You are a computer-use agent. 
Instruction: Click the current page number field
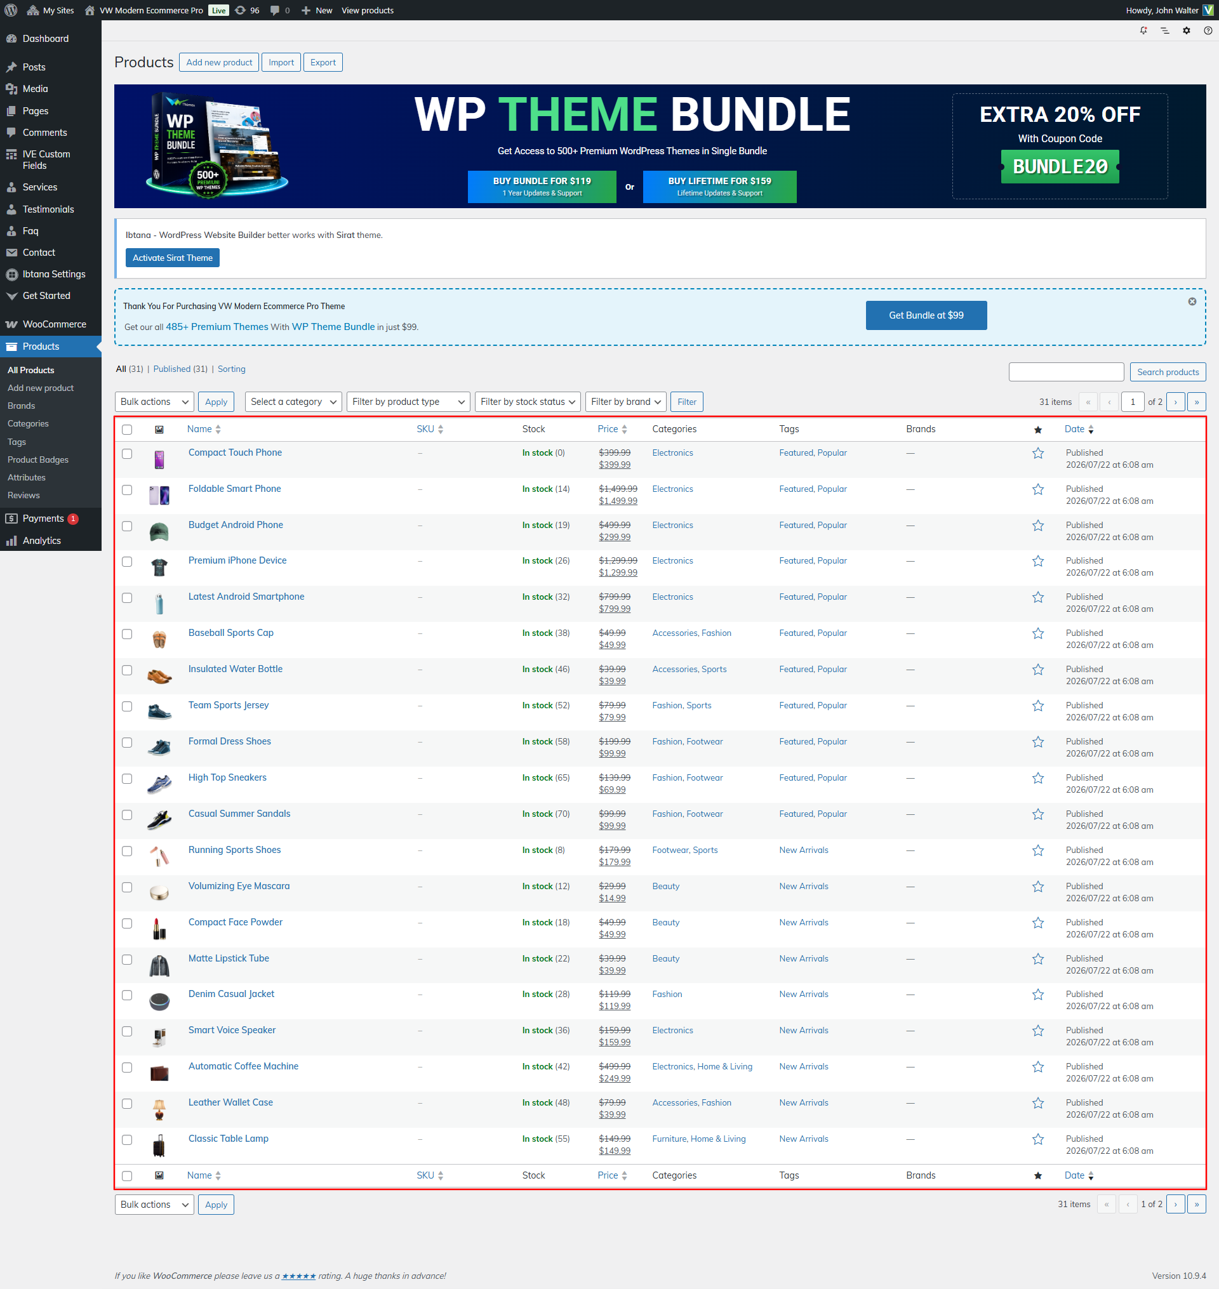coord(1133,402)
